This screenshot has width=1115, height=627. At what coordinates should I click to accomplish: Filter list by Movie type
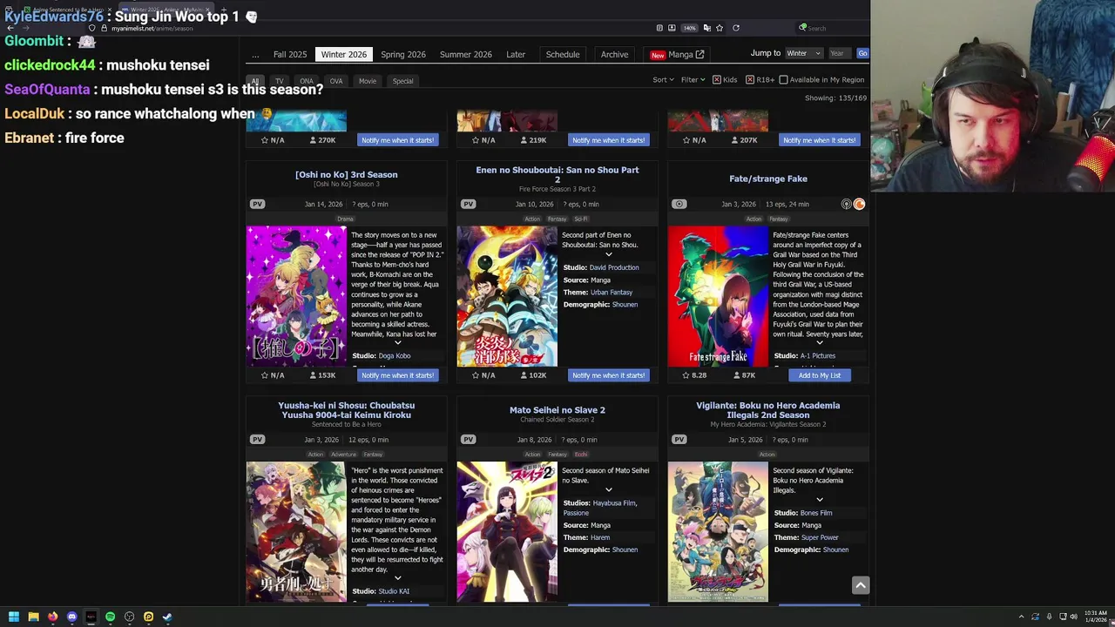(368, 81)
